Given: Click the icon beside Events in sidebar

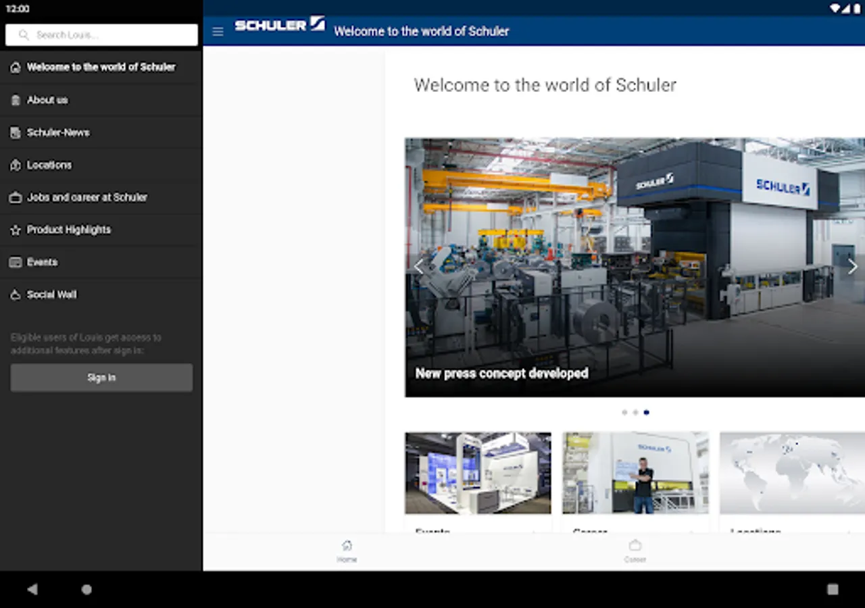Looking at the screenshot, I should coord(16,262).
